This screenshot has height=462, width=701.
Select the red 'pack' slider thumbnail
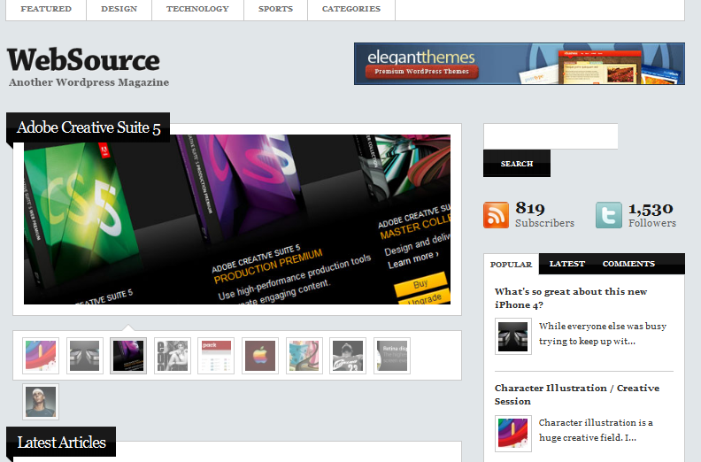click(216, 356)
